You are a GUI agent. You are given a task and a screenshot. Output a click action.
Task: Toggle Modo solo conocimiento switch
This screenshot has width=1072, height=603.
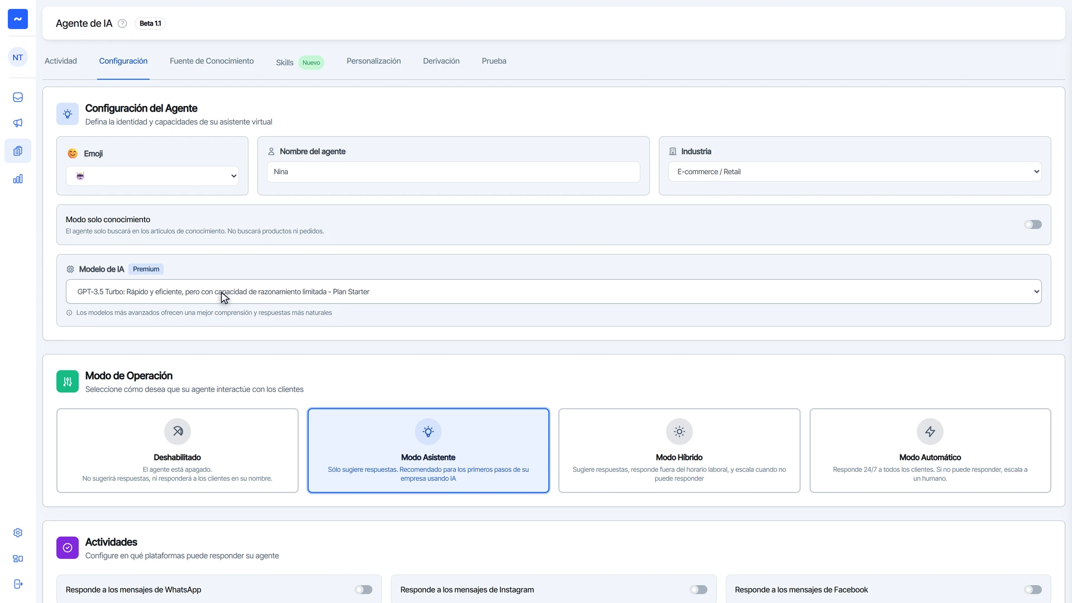1033,224
